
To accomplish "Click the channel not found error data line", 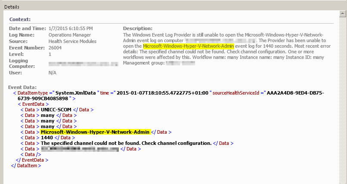I will [x=126, y=143].
